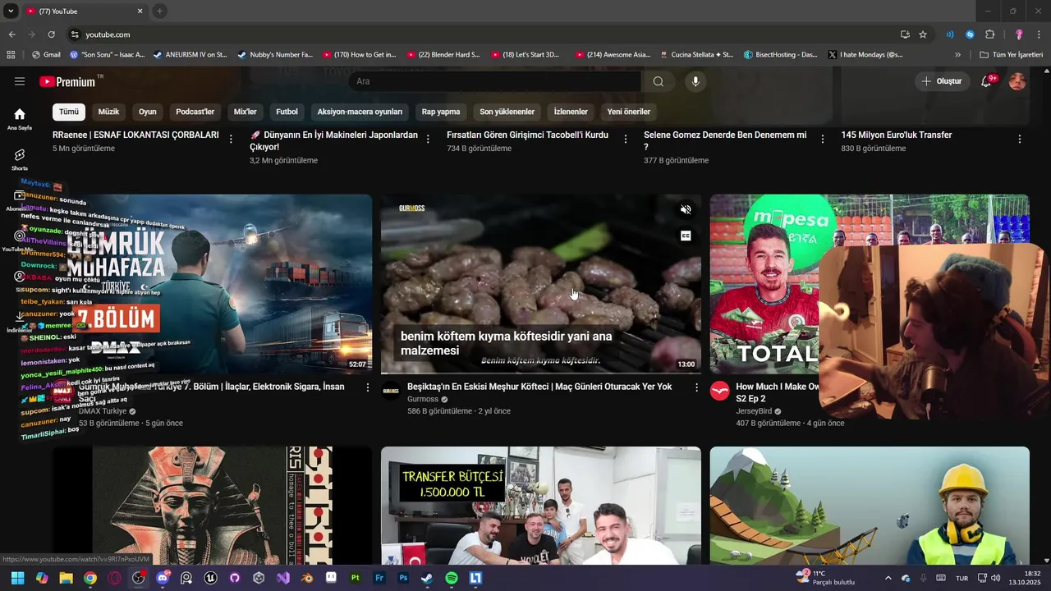The image size is (1051, 591).
Task: Open options for 145 Milyon Euro'luk Transfer
Action: pos(1020,140)
